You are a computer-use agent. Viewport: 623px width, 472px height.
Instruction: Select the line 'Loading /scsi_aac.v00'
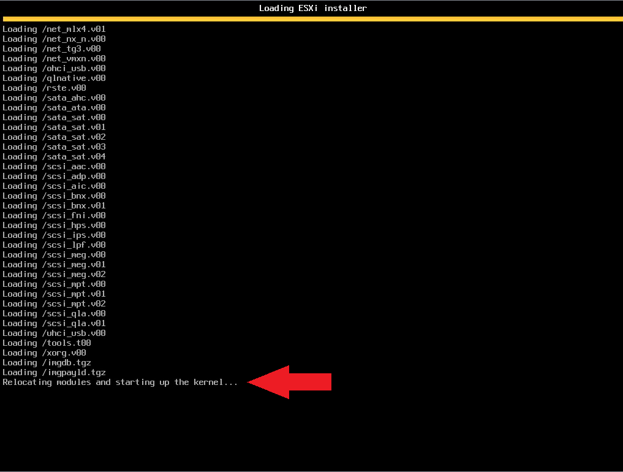tap(54, 166)
